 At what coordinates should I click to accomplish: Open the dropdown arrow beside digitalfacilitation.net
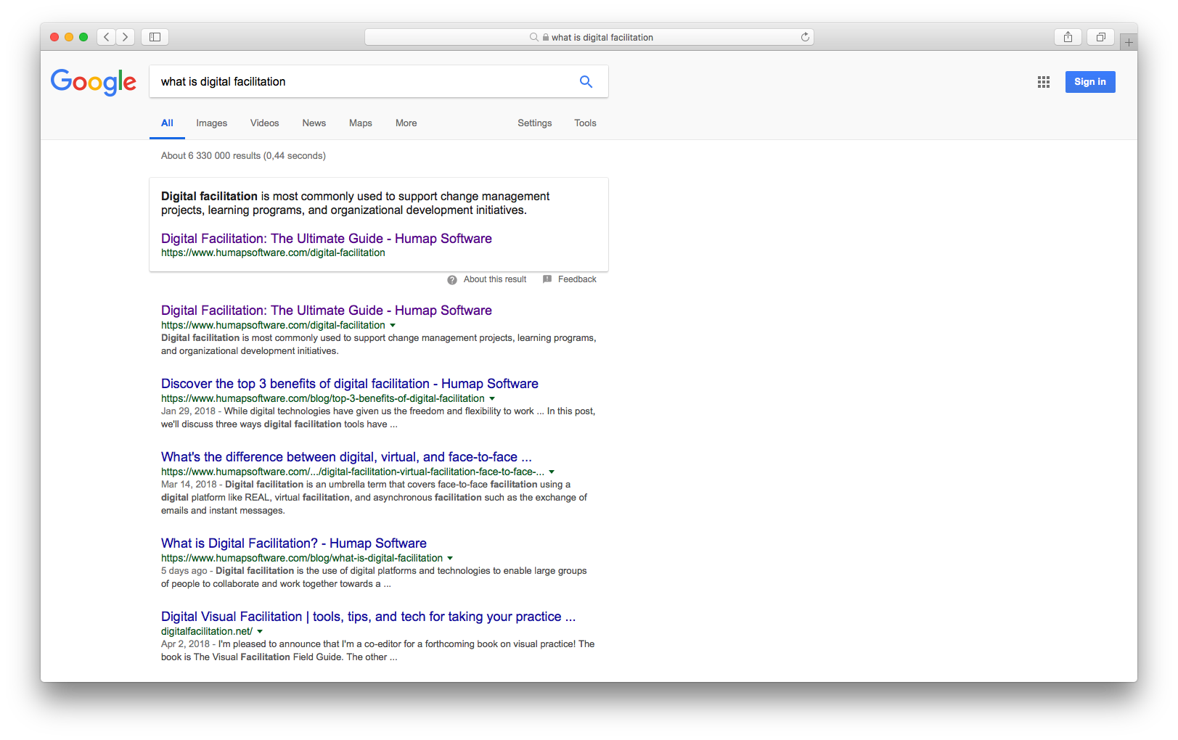(x=259, y=631)
